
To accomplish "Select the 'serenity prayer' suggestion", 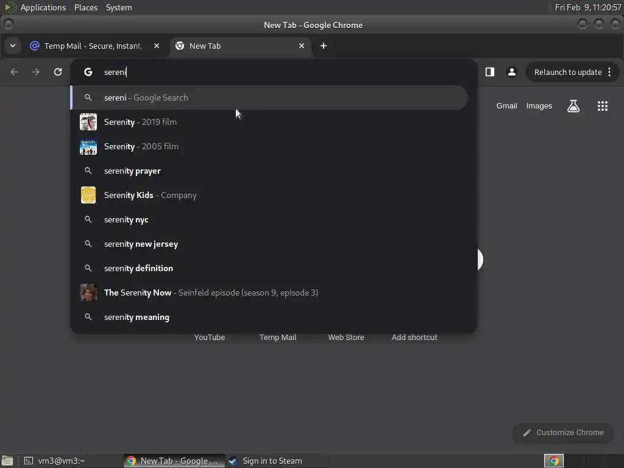I will 269,171.
